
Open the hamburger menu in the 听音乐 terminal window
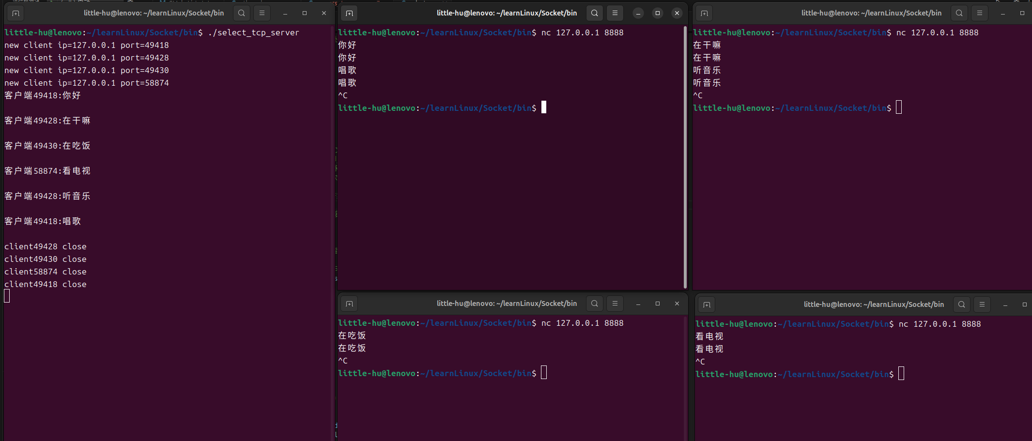[980, 13]
